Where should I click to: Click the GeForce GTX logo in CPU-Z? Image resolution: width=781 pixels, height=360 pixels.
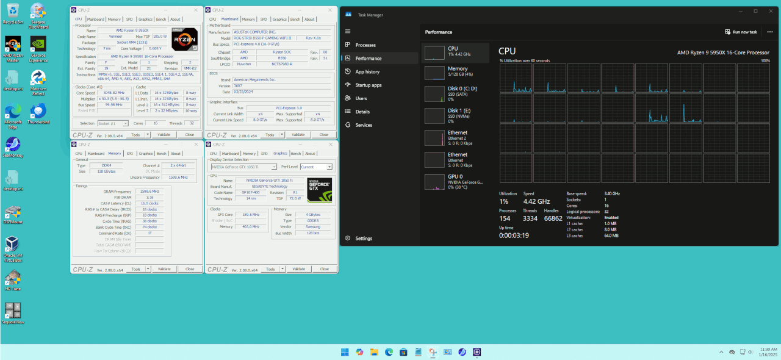(319, 190)
